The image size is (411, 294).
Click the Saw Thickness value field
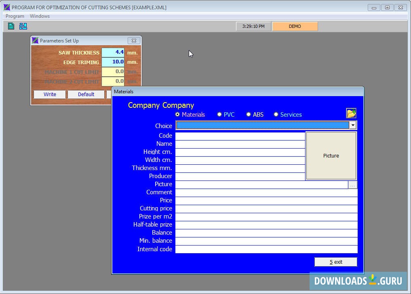[x=113, y=52]
